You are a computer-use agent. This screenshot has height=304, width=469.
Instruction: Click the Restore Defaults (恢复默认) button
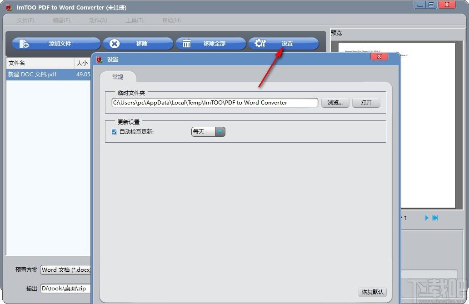(x=372, y=292)
